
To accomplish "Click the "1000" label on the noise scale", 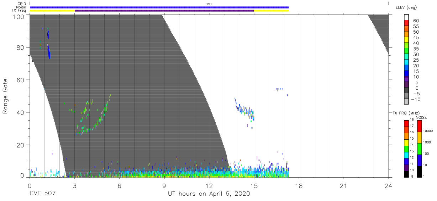I will pos(427,143).
